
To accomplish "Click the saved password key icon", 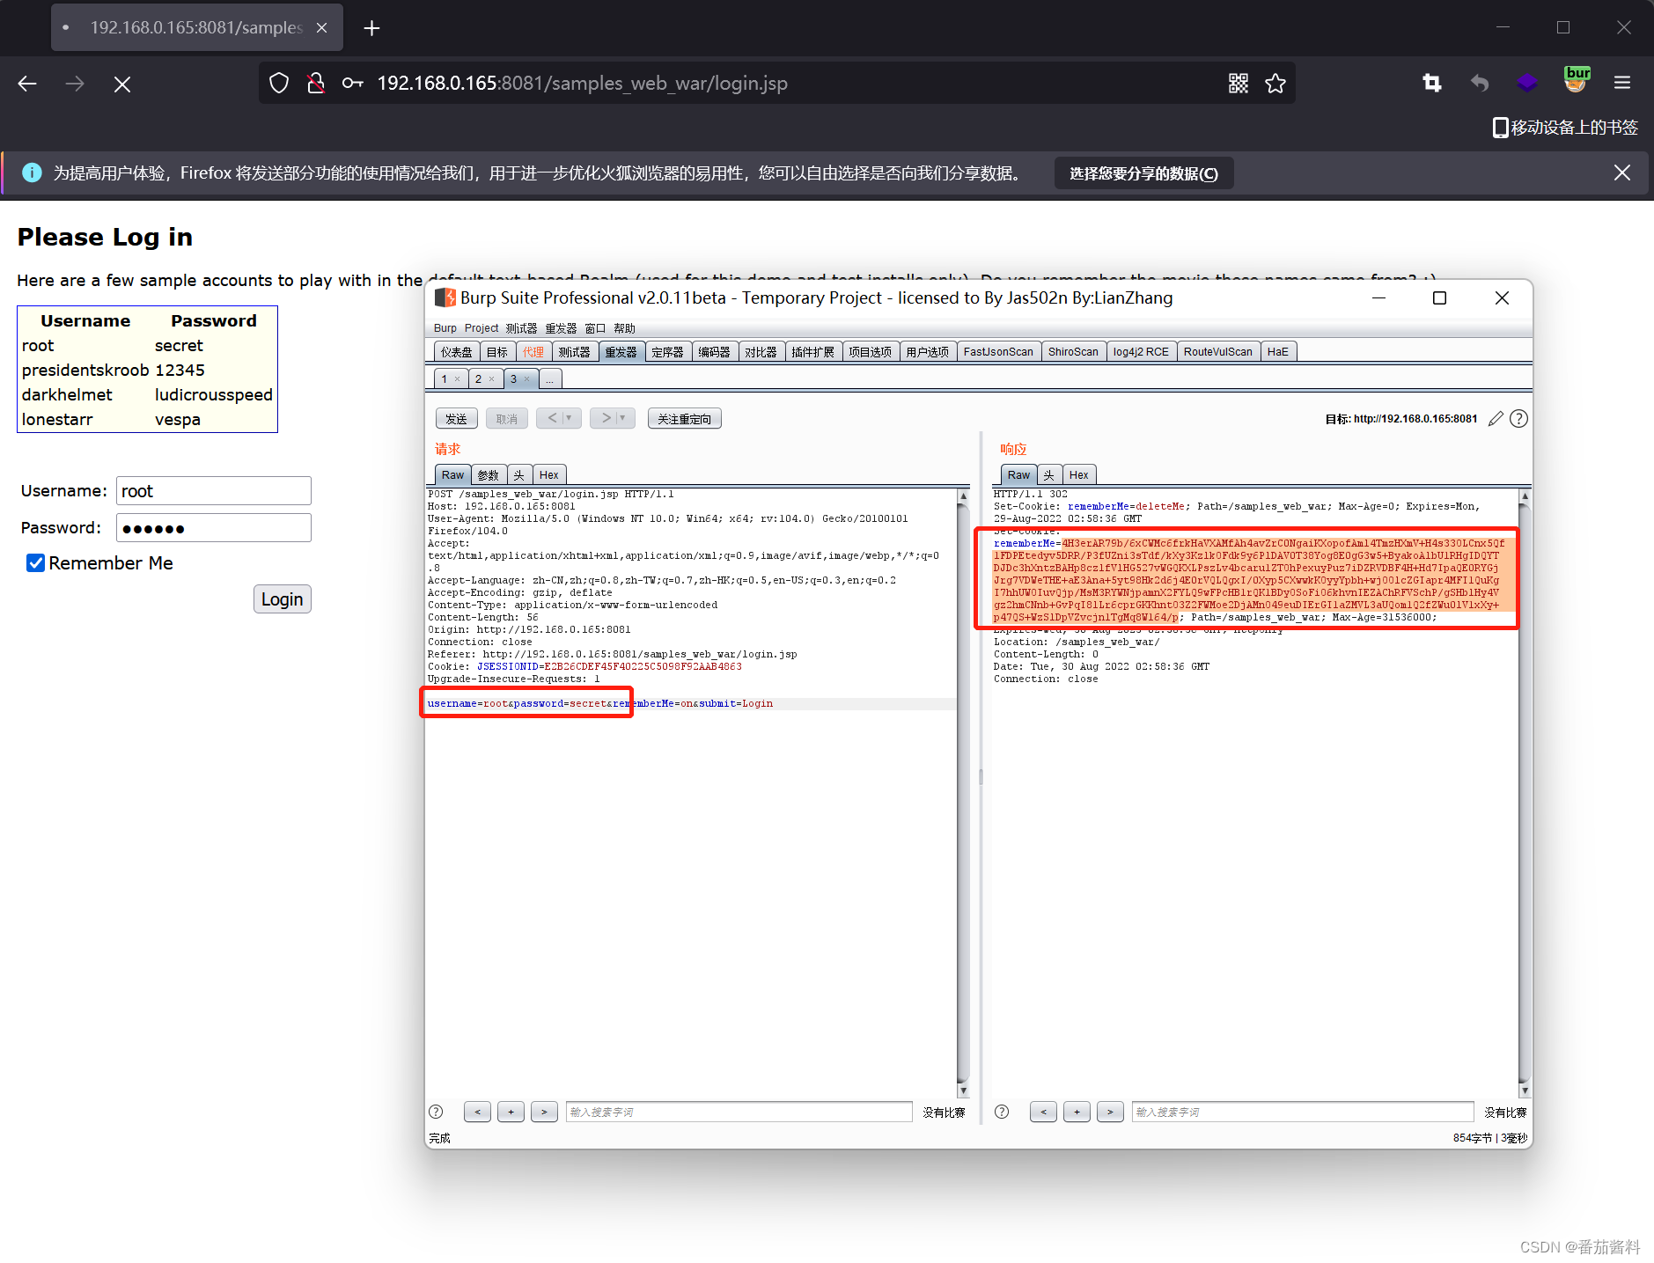I will point(352,84).
